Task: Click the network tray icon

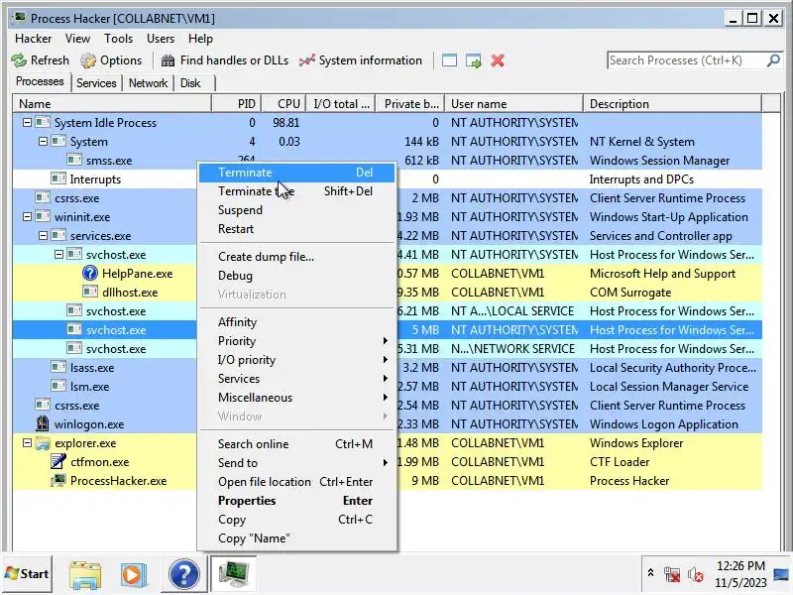Action: coord(672,575)
